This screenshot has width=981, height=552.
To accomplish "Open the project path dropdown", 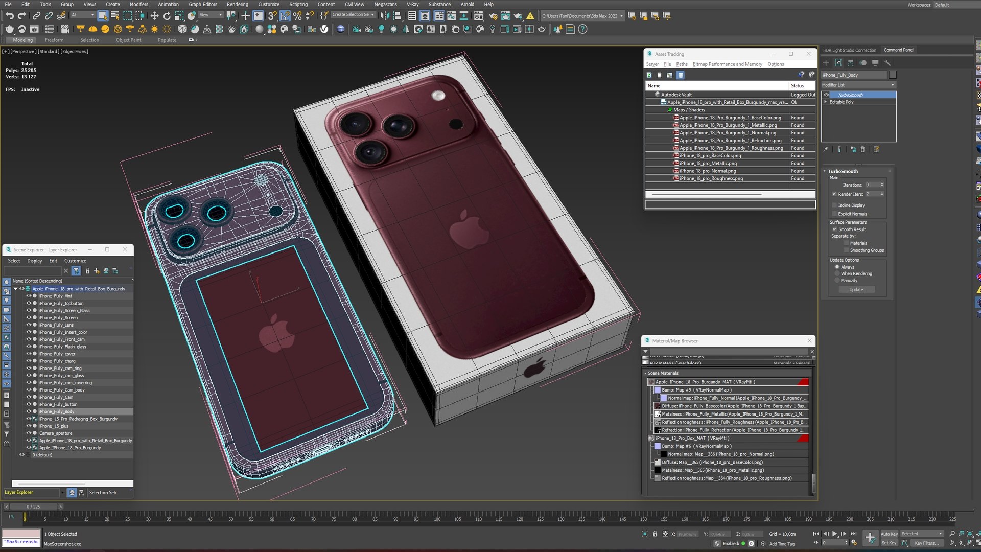I will point(582,16).
